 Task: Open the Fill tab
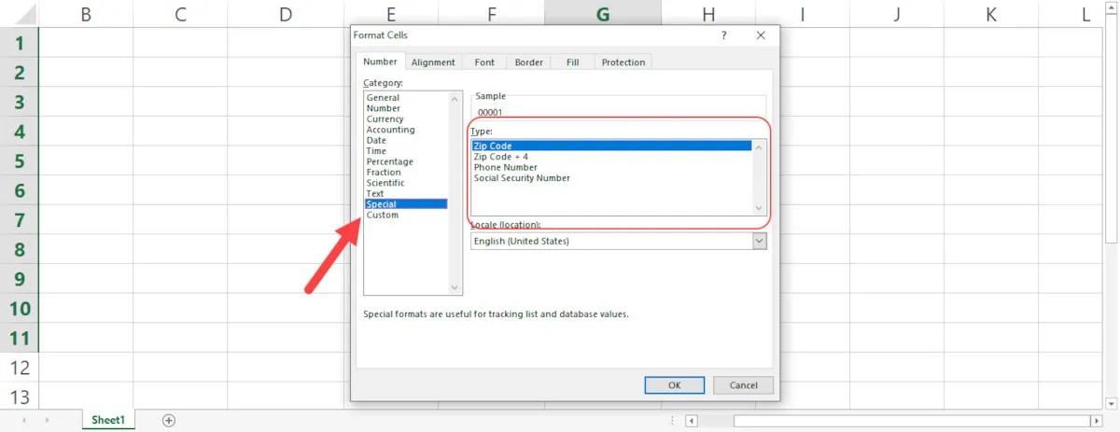pos(572,63)
